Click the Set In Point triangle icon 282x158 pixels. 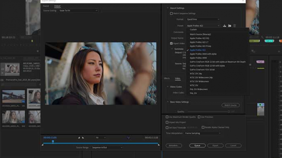click(79, 138)
